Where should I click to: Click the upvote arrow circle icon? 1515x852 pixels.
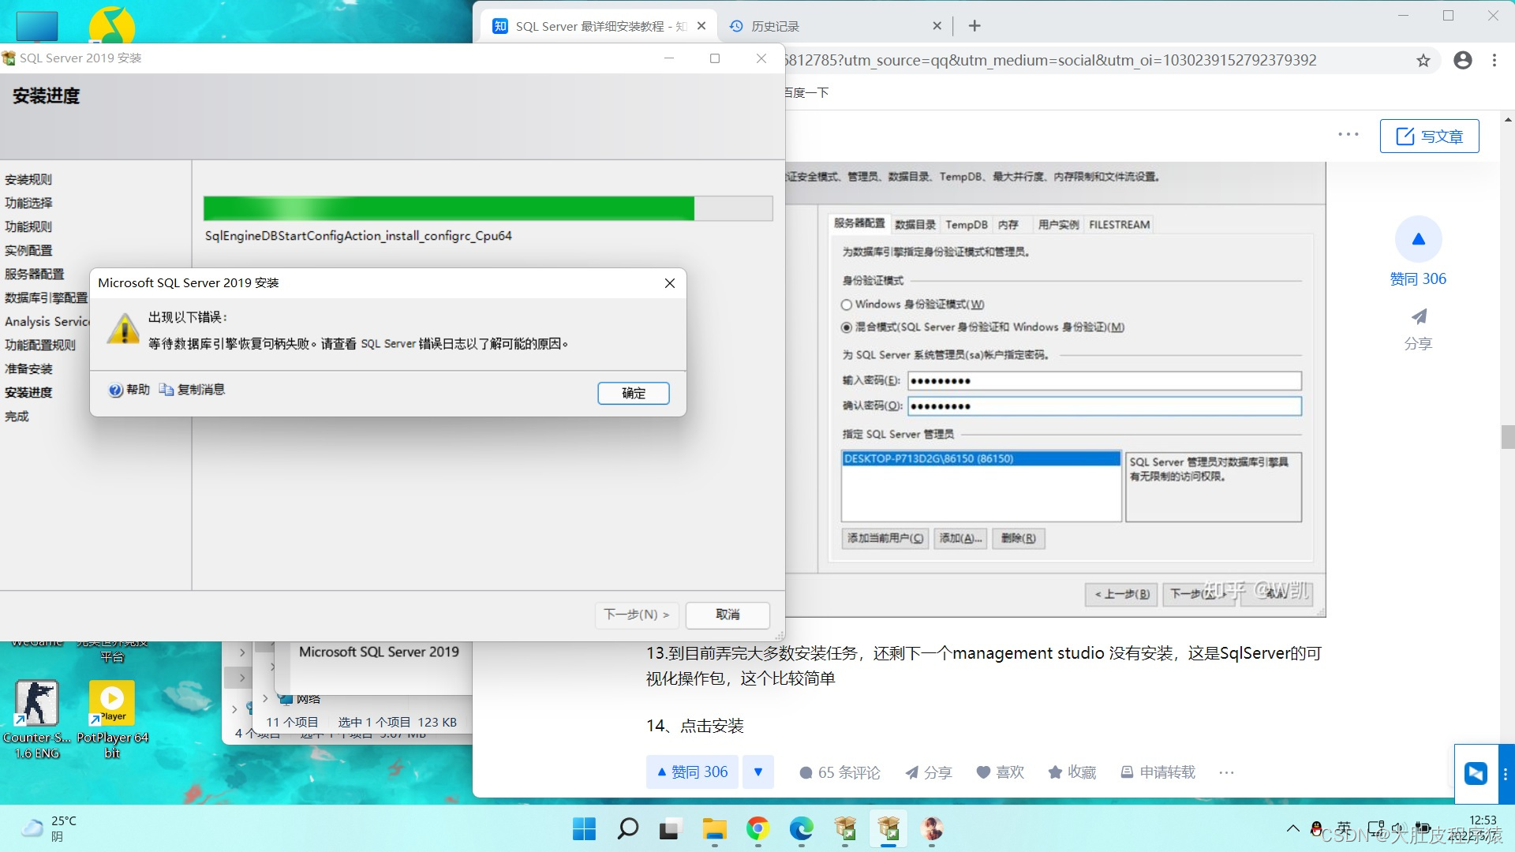tap(1418, 239)
